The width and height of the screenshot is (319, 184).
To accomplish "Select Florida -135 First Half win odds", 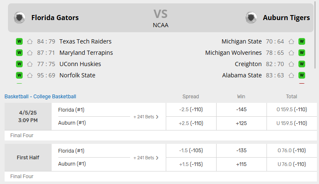I will click(241, 151).
